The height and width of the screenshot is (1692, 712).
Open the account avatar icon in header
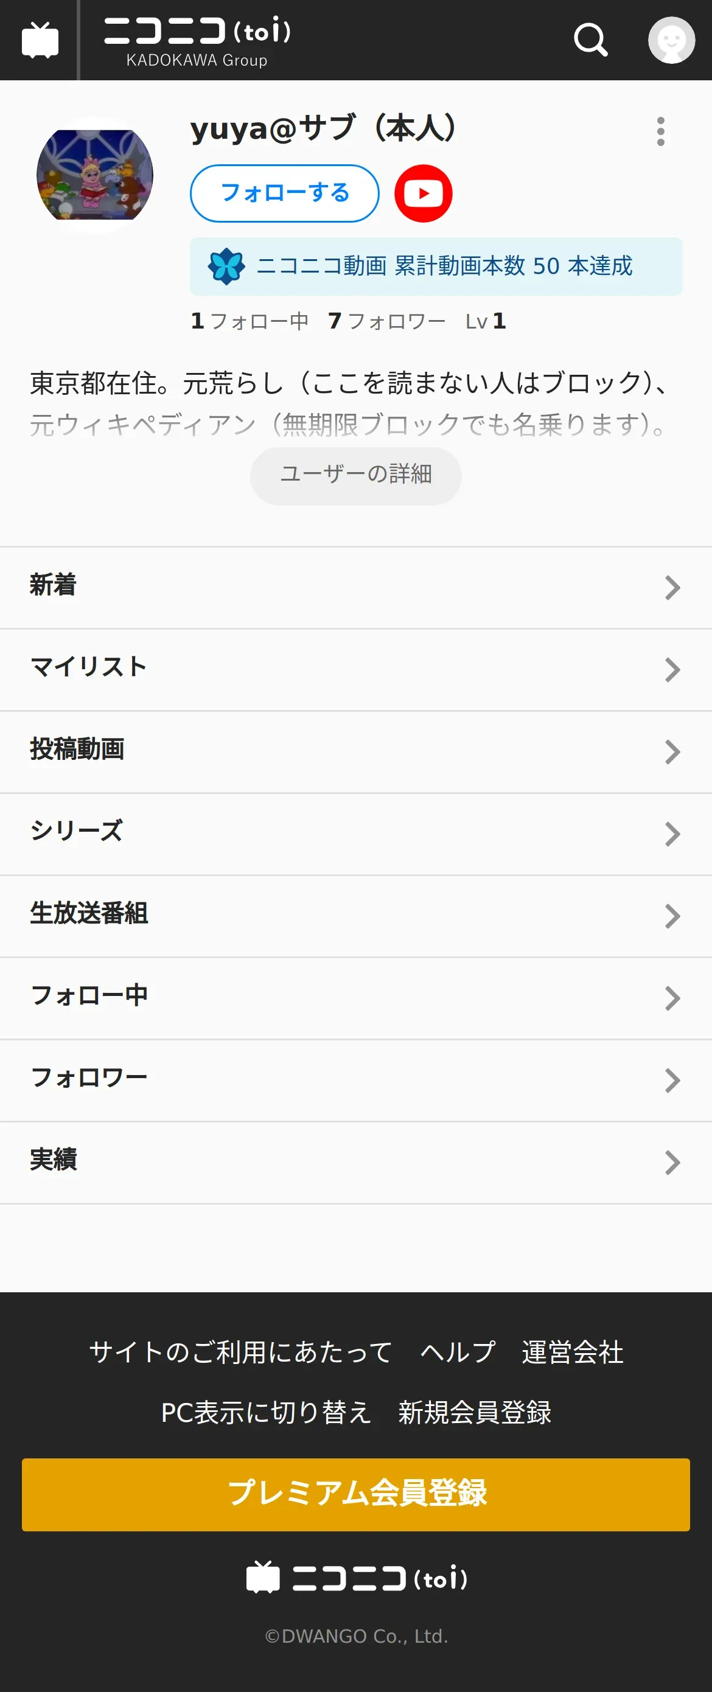click(671, 40)
